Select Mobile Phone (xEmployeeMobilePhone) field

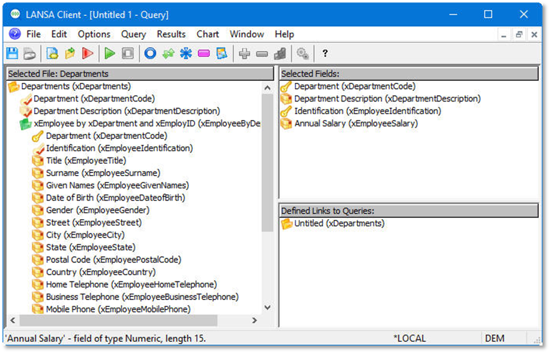coord(118,309)
